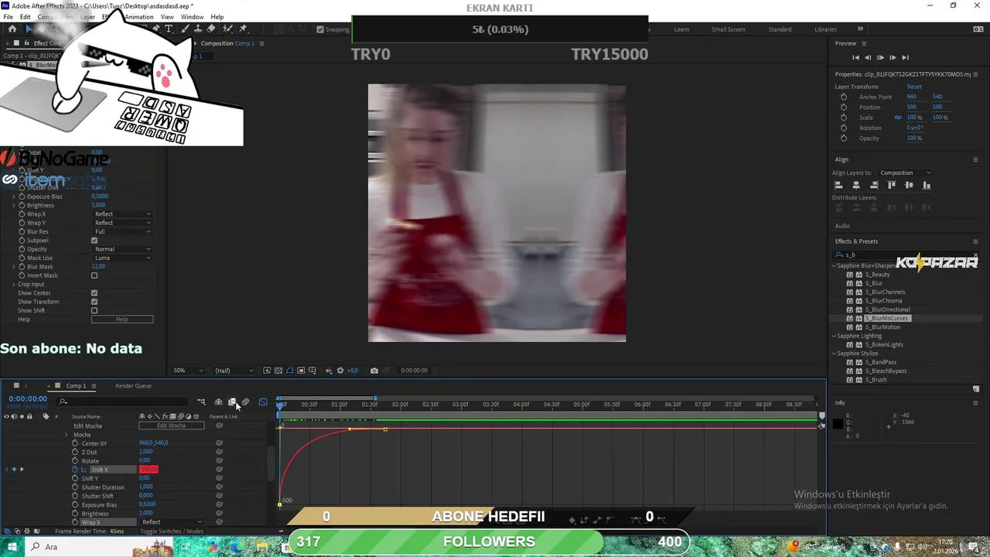Jump to last frame in Preview
Image resolution: width=990 pixels, height=557 pixels.
(x=905, y=57)
